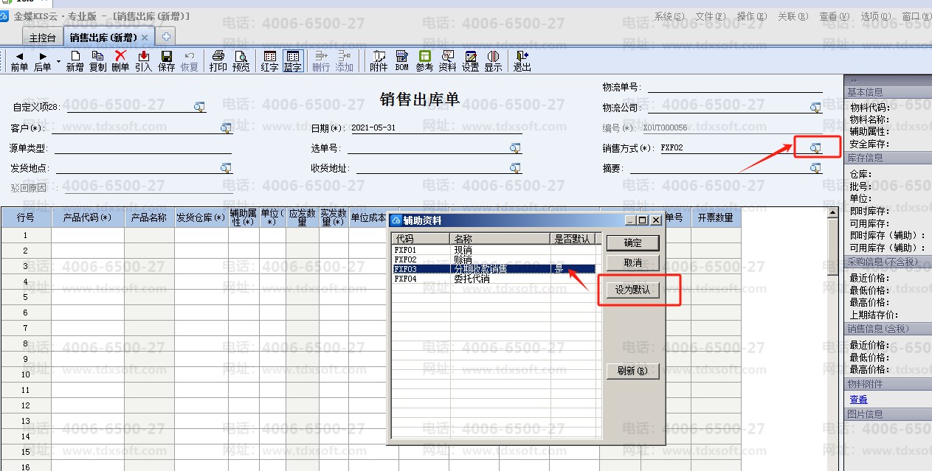932x471 pixels.
Task: Open the 关联(R) menu
Action: pos(793,16)
